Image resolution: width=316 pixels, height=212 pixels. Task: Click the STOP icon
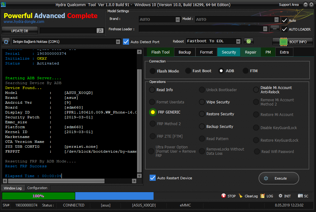point(224,196)
